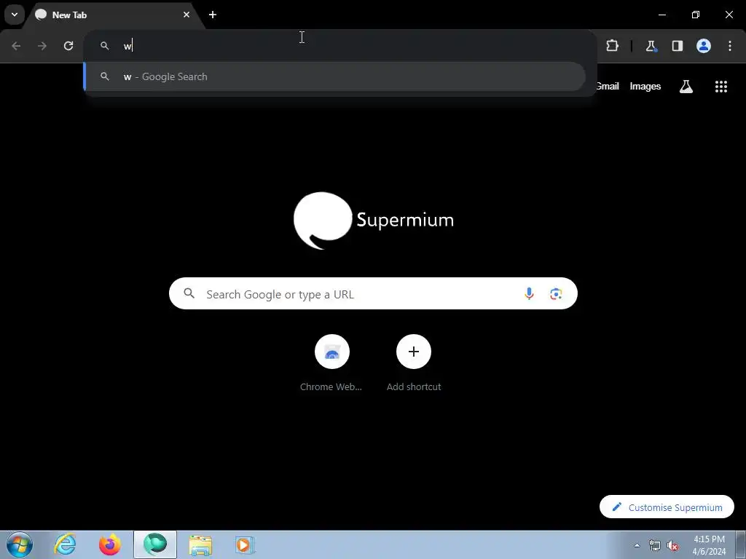Close the New Tab tab
746x559 pixels.
[186, 15]
